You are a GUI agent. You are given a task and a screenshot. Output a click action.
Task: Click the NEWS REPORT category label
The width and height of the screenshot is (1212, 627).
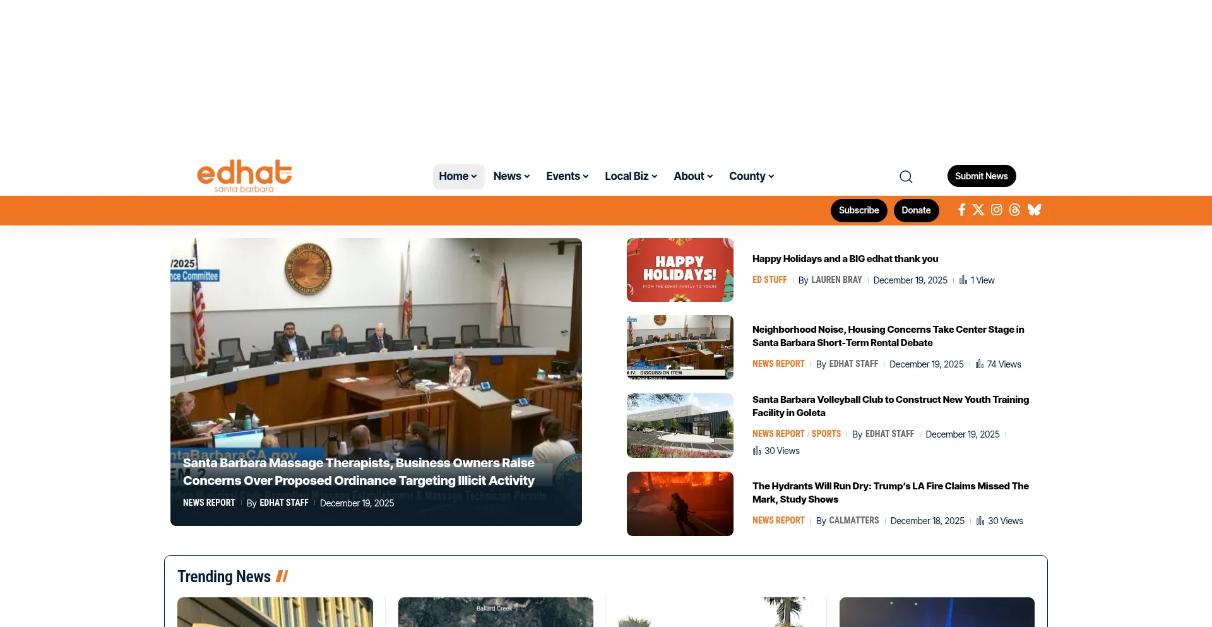209,503
